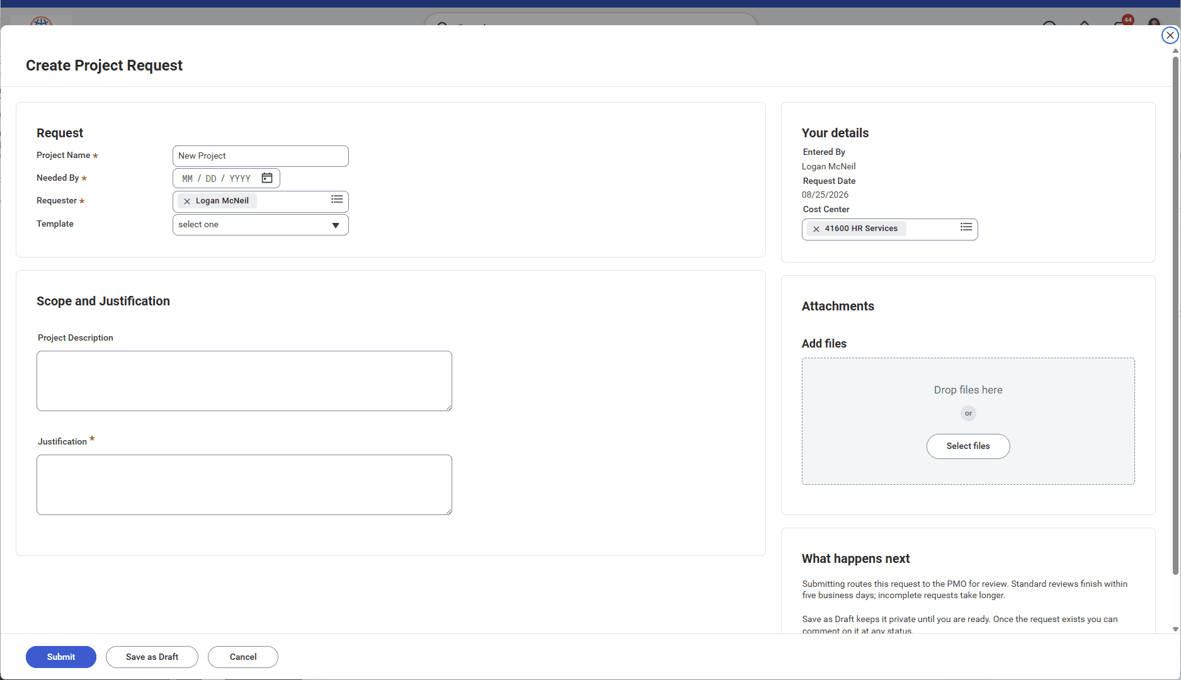Viewport: 1181px width, 680px height.
Task: Remove Logan McNeil from Requester field
Action: 187,201
